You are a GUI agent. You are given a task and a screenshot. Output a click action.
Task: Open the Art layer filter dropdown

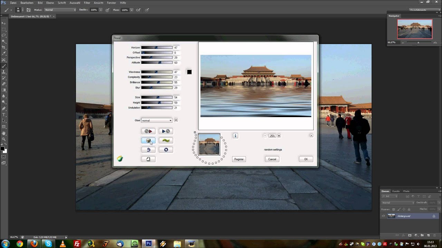(390, 196)
